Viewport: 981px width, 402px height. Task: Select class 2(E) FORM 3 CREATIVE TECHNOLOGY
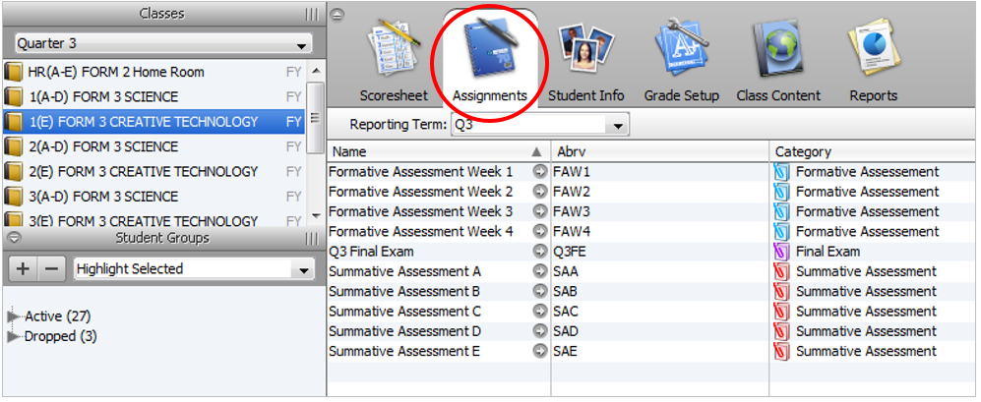coord(153,172)
